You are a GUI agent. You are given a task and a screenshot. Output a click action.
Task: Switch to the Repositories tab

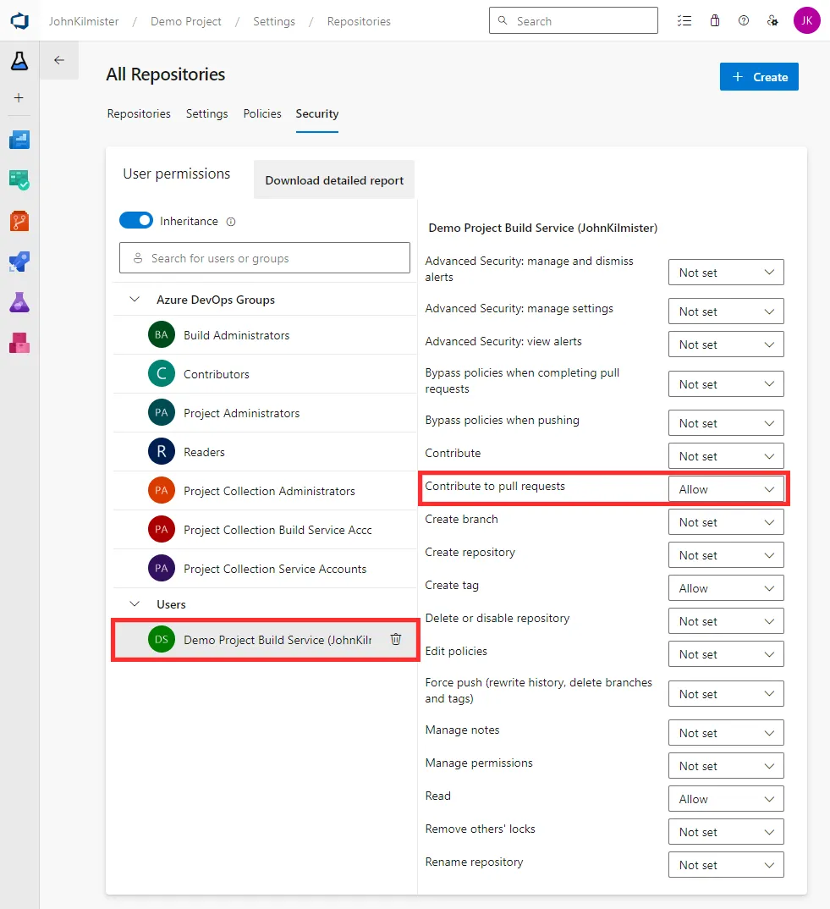pyautogui.click(x=139, y=113)
